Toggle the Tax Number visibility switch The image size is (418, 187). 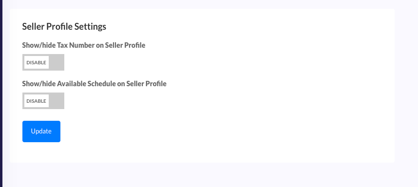click(43, 62)
